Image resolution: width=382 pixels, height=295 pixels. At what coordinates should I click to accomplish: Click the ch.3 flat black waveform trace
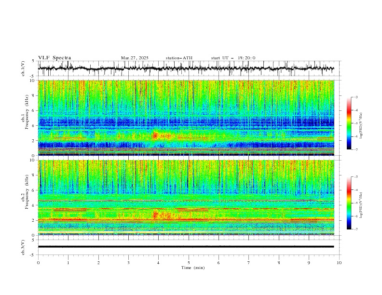[186, 247]
